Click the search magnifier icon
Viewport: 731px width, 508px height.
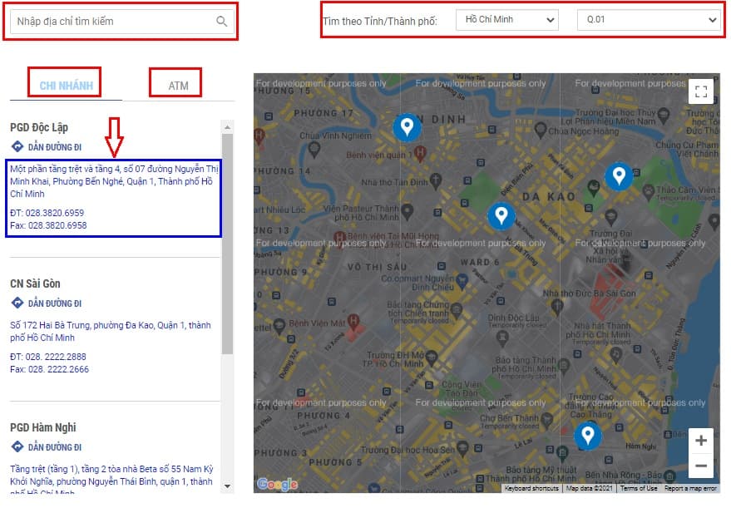(x=221, y=22)
